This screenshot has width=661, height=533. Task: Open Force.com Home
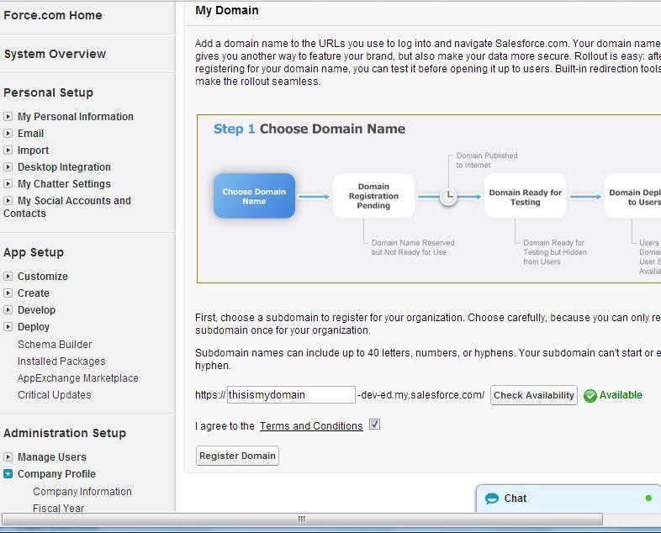click(53, 15)
